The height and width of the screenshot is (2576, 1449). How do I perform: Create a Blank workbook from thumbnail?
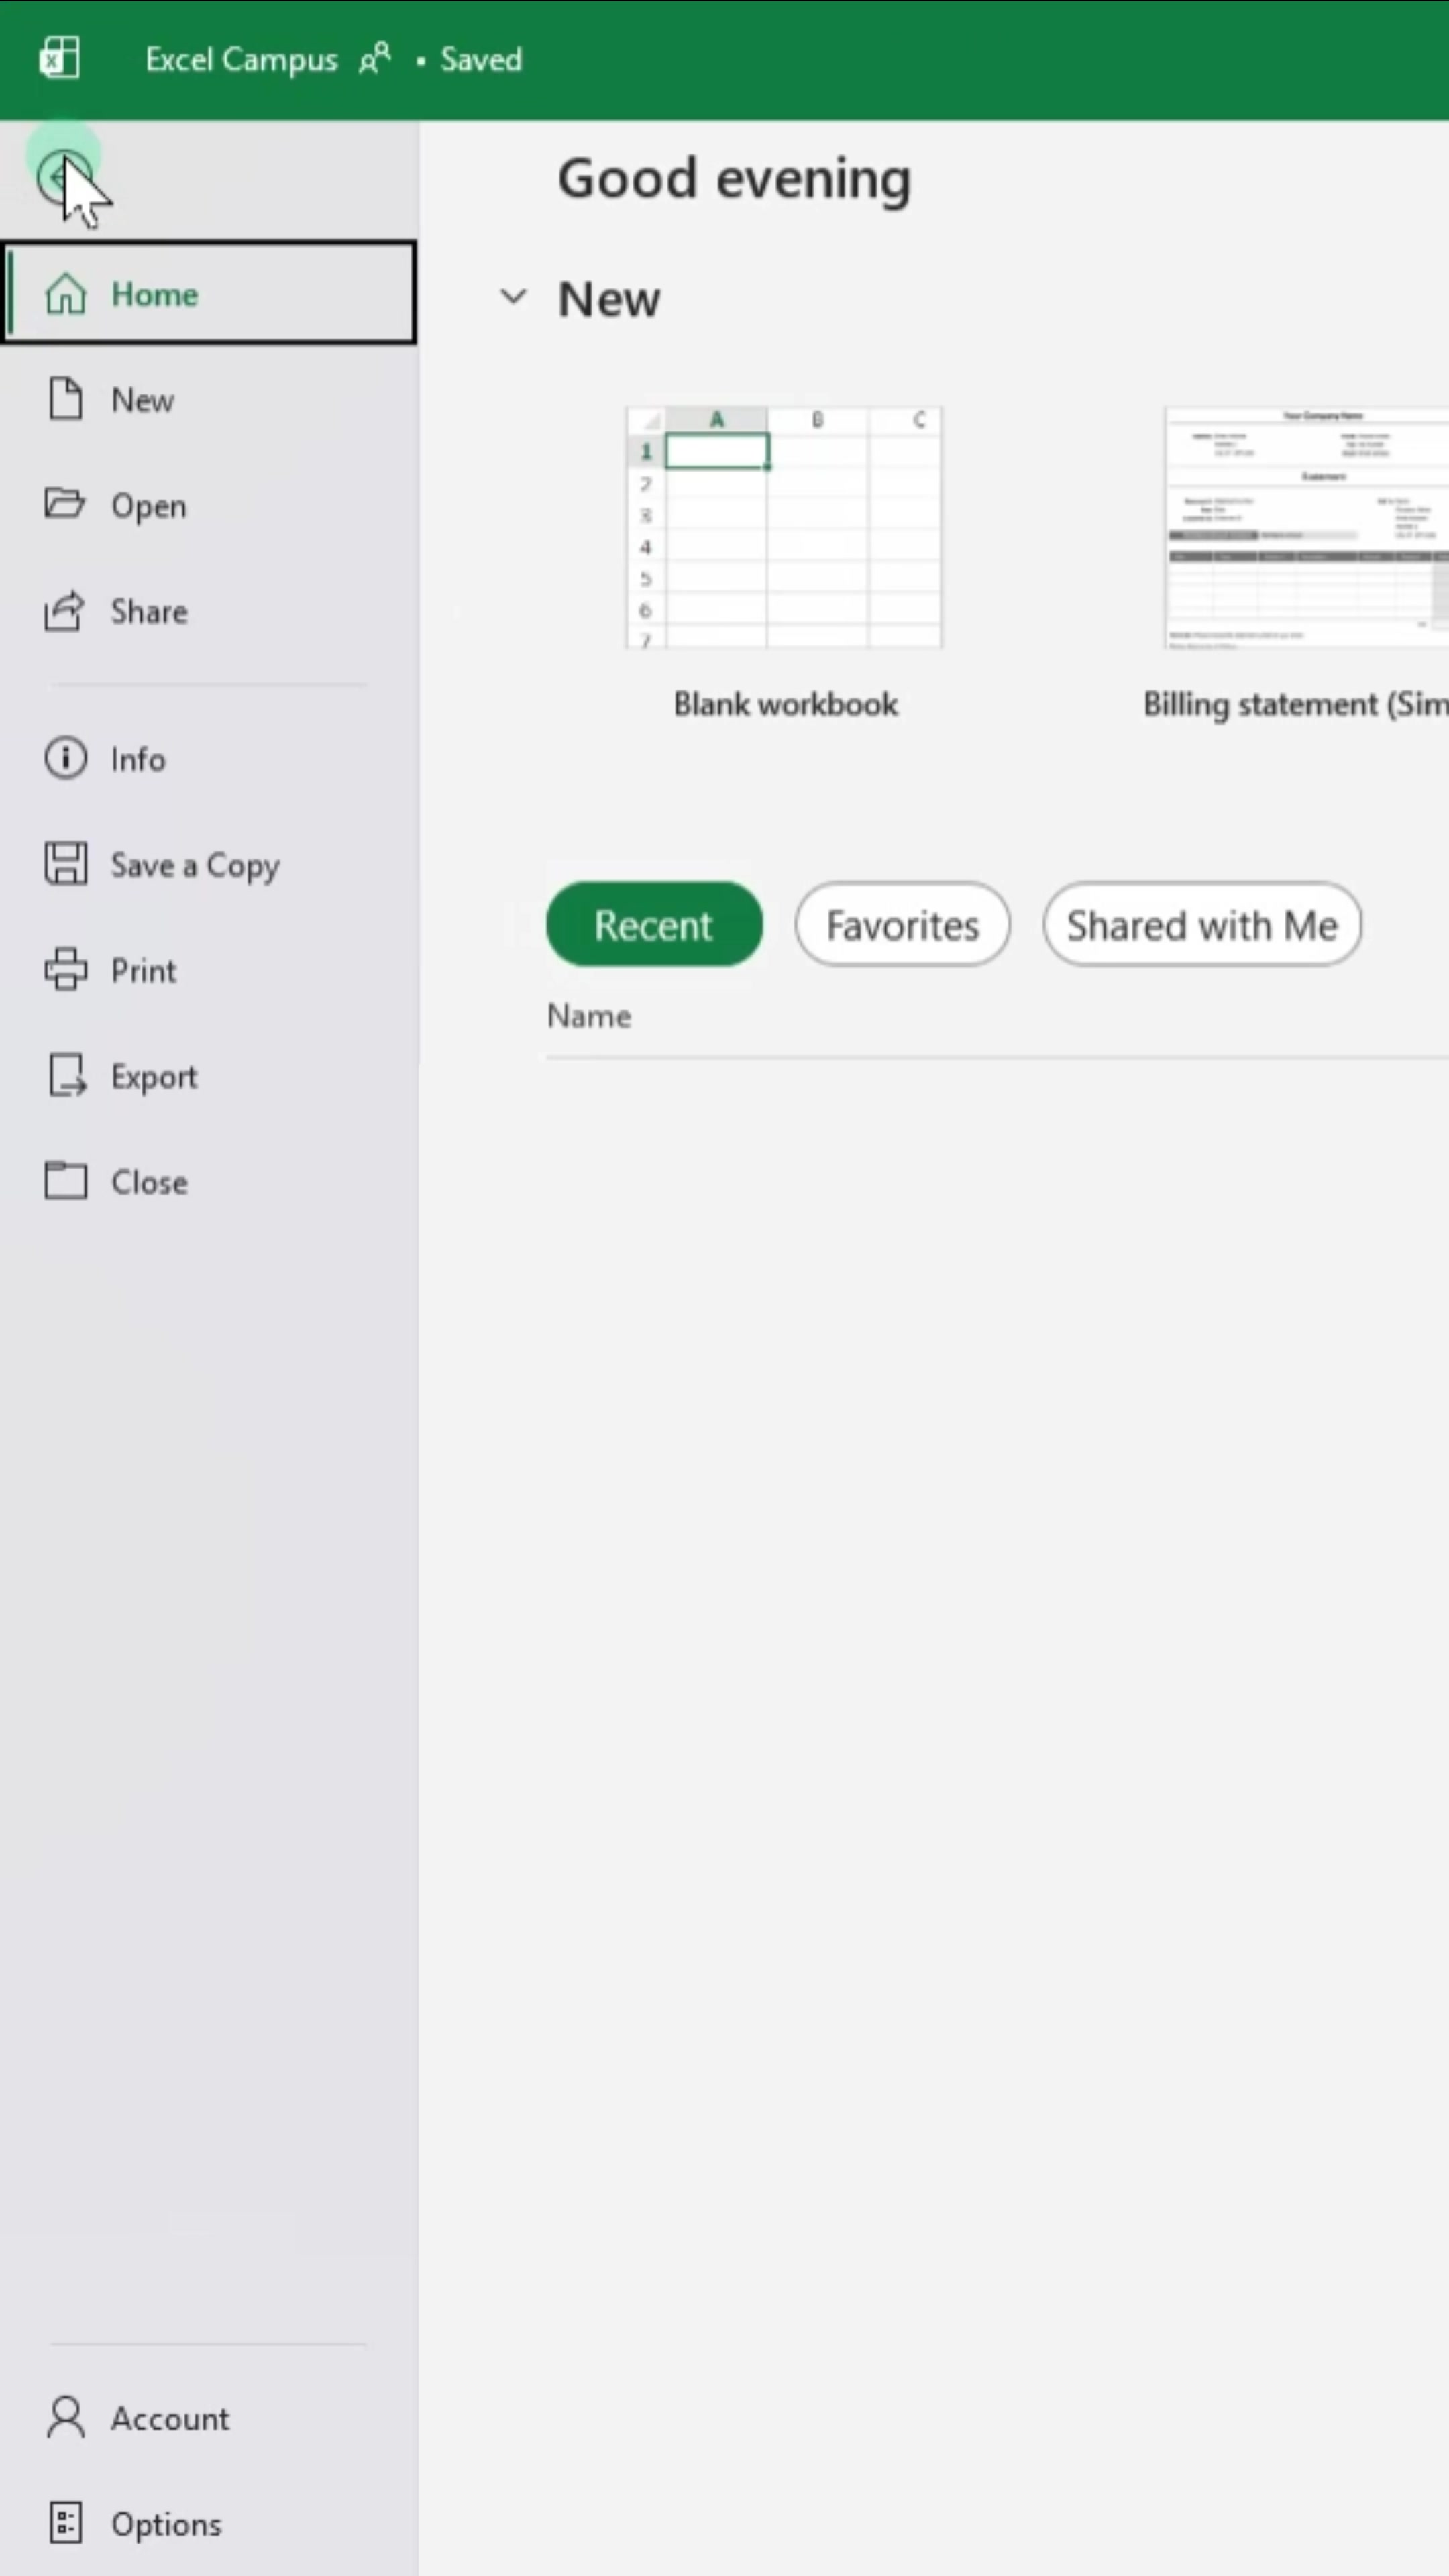(x=784, y=527)
